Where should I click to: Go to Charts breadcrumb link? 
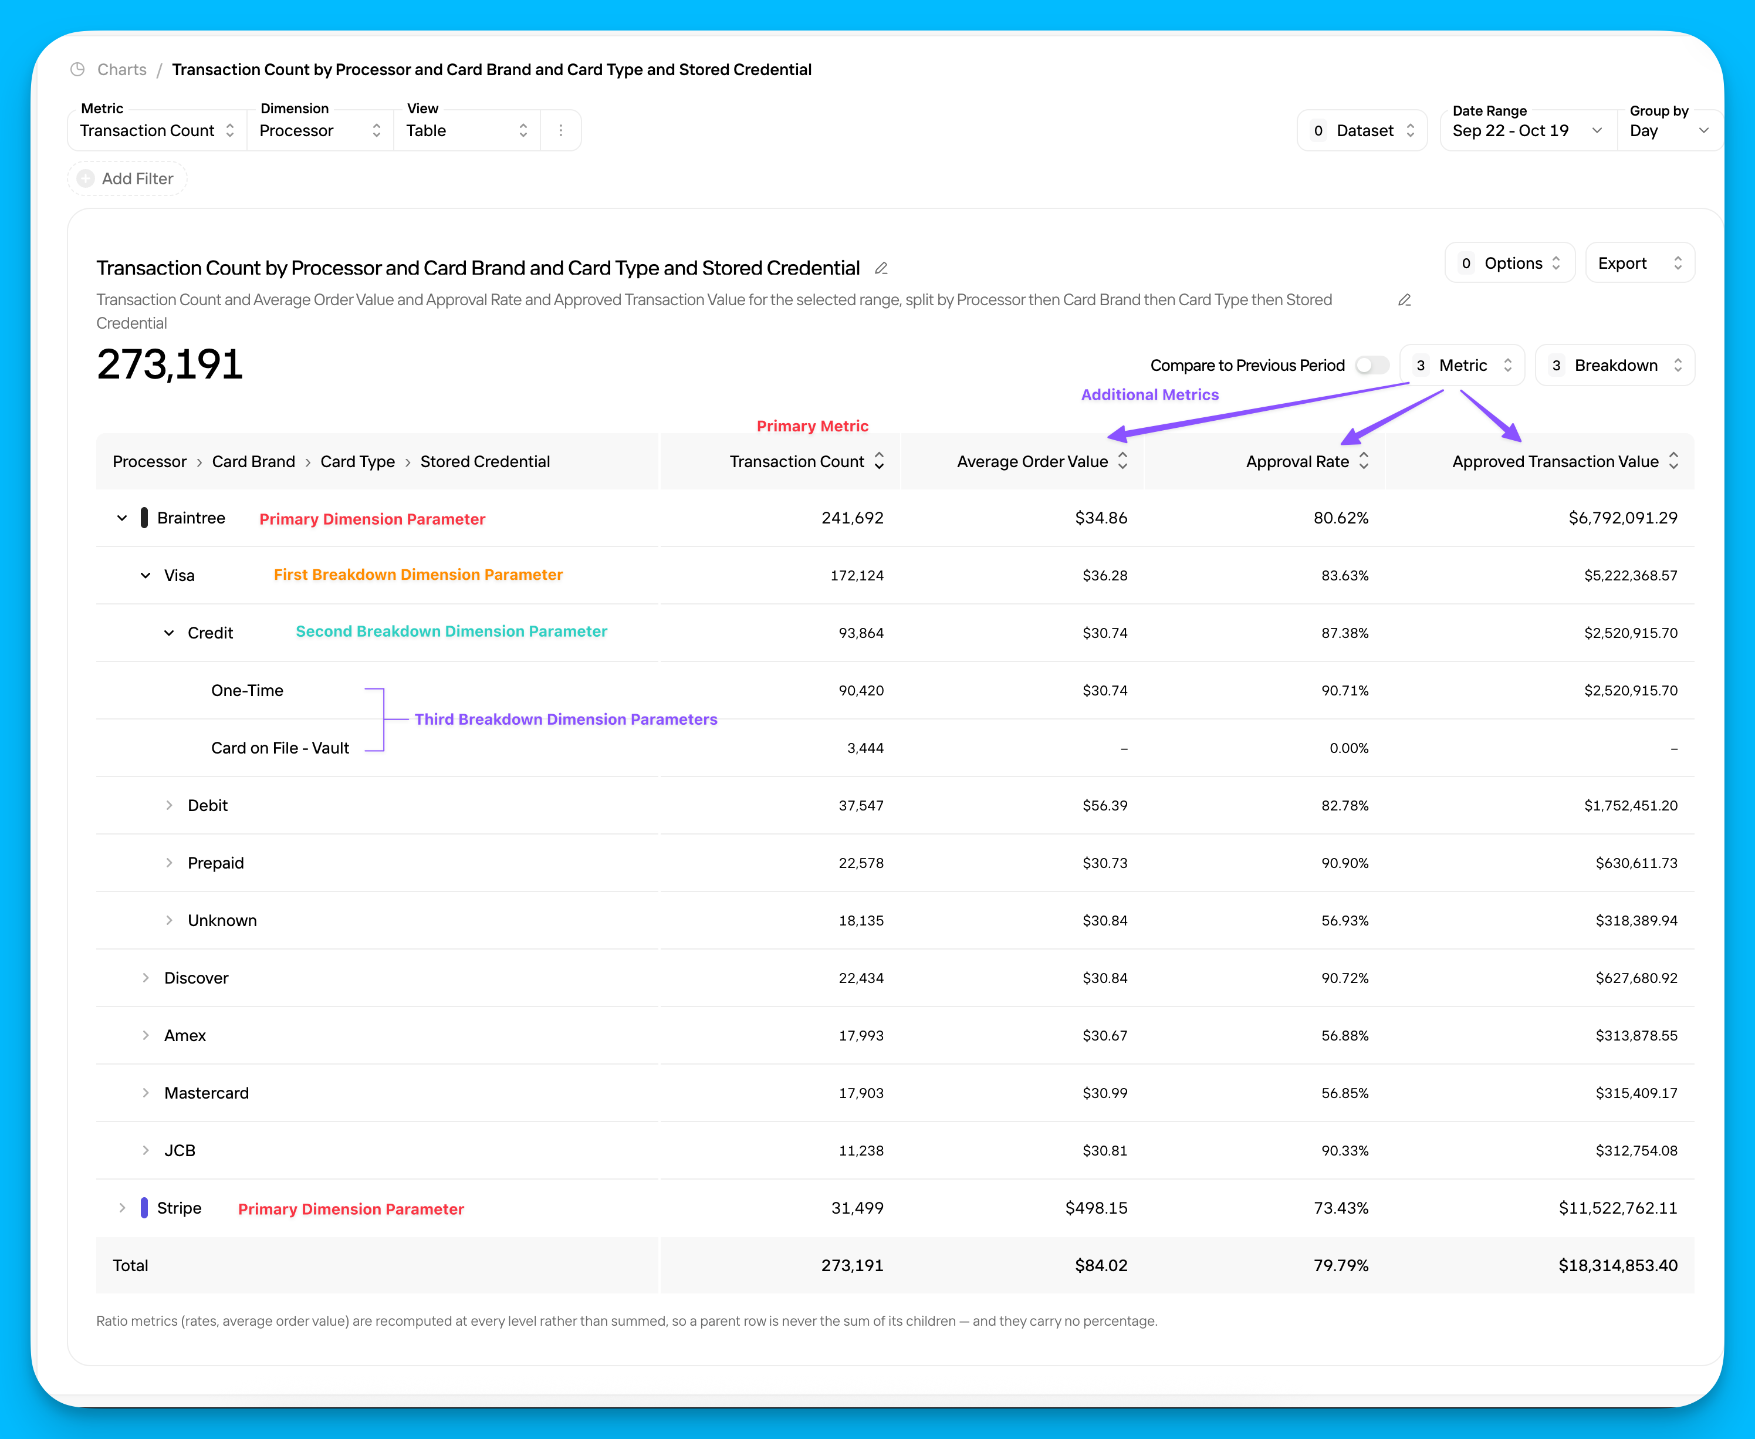[122, 70]
